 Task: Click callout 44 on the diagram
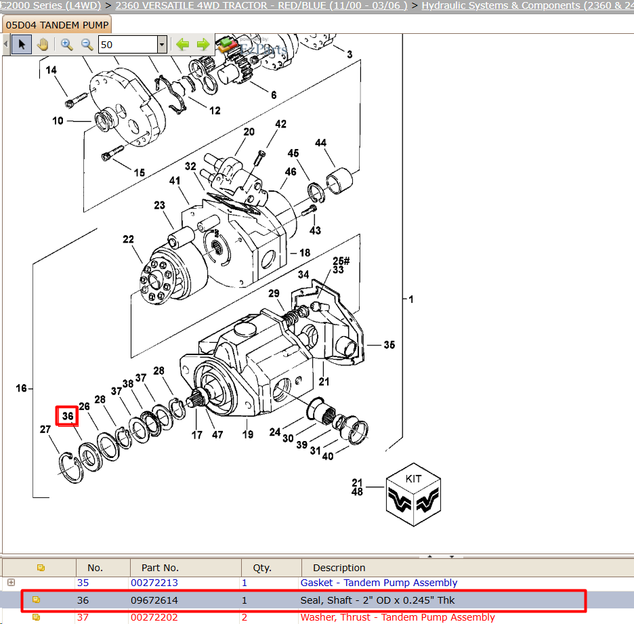click(x=320, y=143)
